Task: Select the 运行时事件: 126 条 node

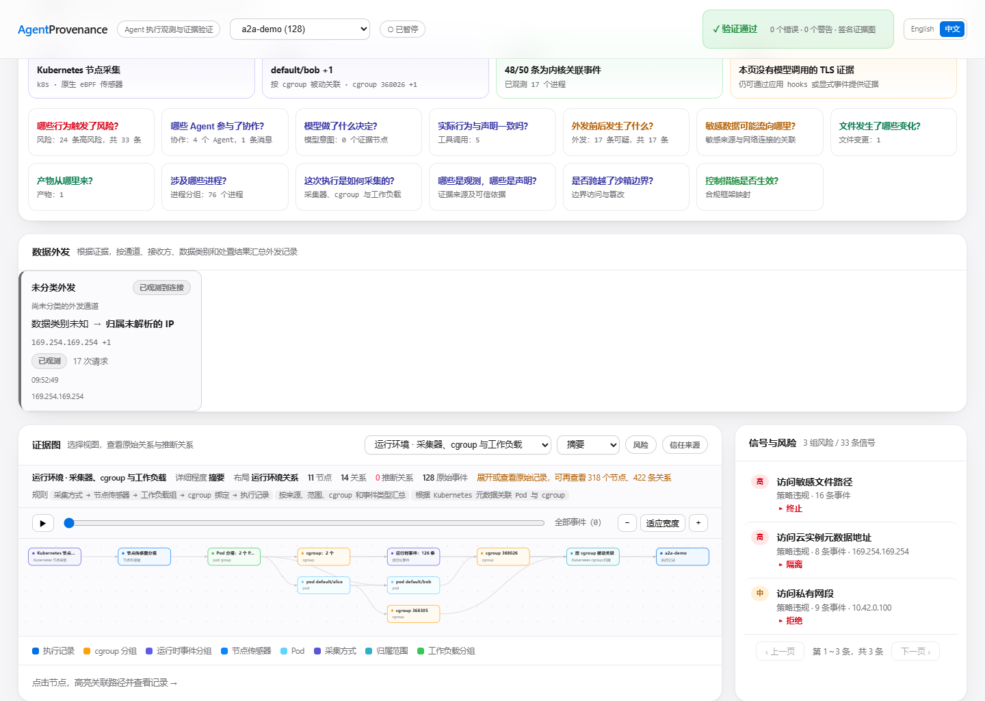Action: tap(413, 557)
